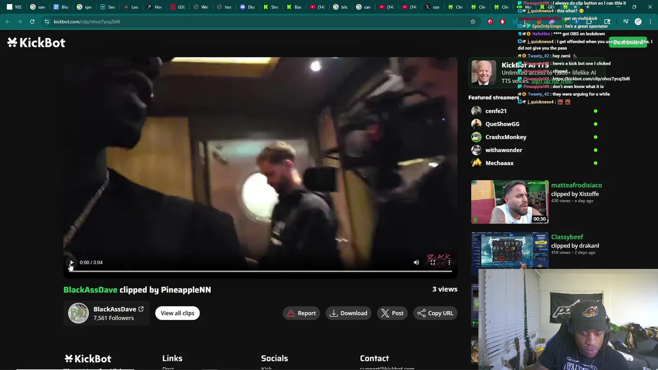The width and height of the screenshot is (658, 370).
Task: Open the Classybeef clip thumbnail
Action: pos(510,250)
